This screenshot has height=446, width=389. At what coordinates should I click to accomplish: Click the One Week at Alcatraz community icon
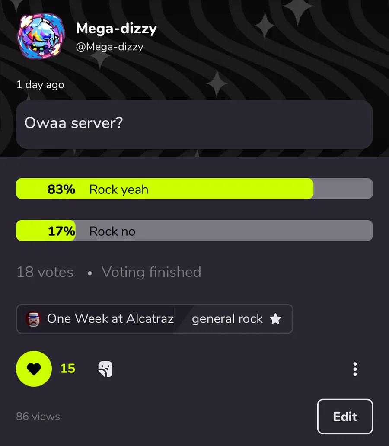tap(33, 319)
